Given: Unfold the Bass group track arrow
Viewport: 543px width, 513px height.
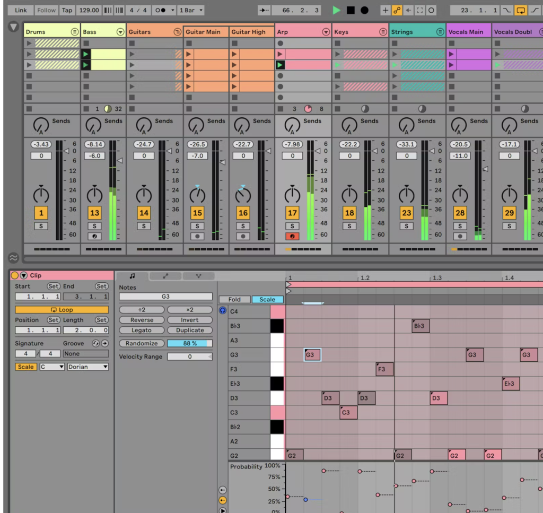Looking at the screenshot, I should (120, 32).
